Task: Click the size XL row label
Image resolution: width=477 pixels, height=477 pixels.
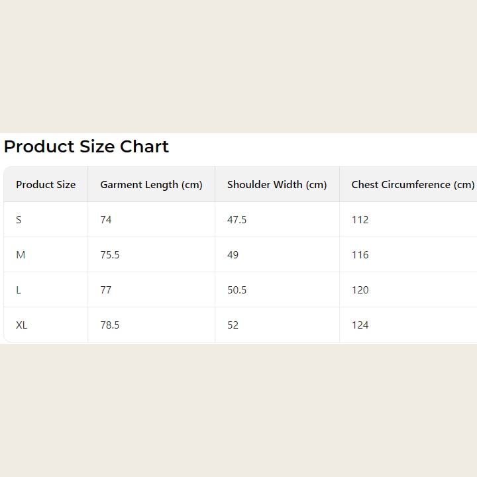Action: coord(22,325)
